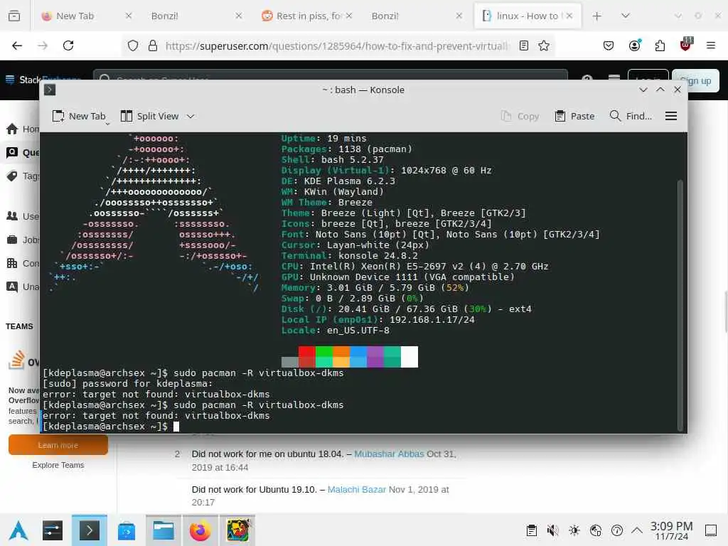
Task: Open the Firefox hamburger menu
Action: [711, 45]
